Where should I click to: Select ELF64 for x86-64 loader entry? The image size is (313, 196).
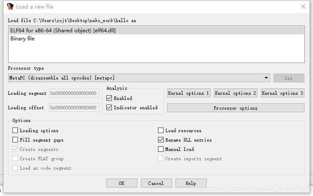63,31
